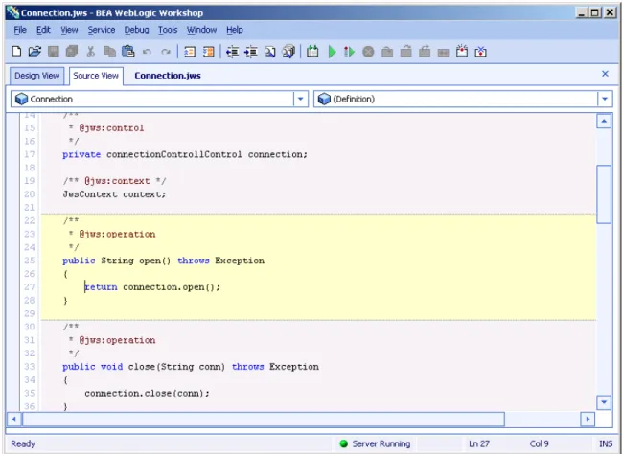Click the outdent lines icon
This screenshot has width=623, height=454.
[x=232, y=52]
